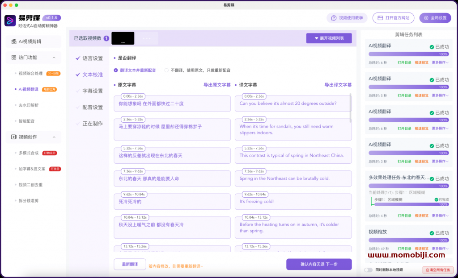Collapse the 热门功能 section using its chevron
The height and width of the screenshot is (278, 458).
[54, 58]
